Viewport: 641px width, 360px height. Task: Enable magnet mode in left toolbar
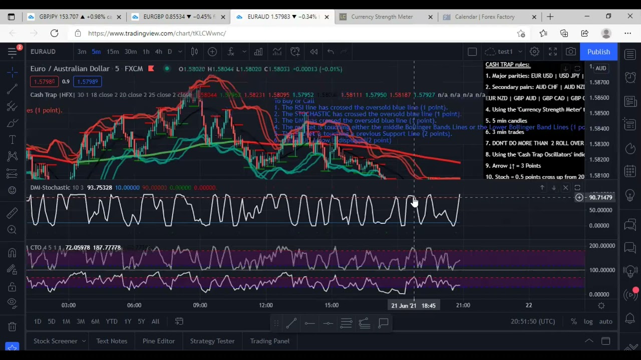[13, 253]
